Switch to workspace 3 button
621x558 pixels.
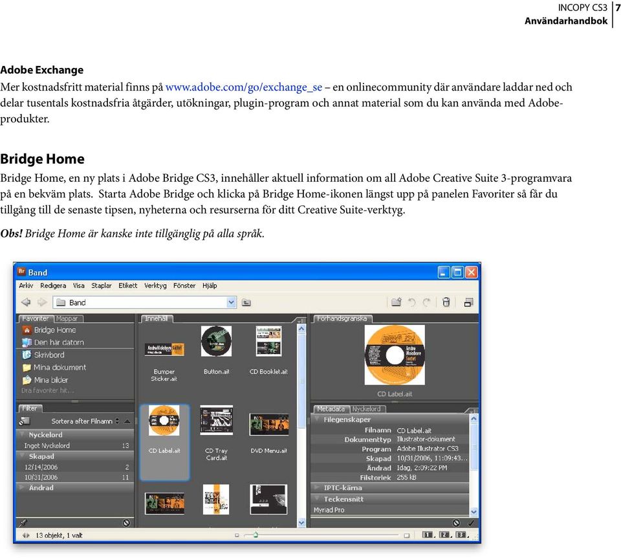click(x=461, y=535)
